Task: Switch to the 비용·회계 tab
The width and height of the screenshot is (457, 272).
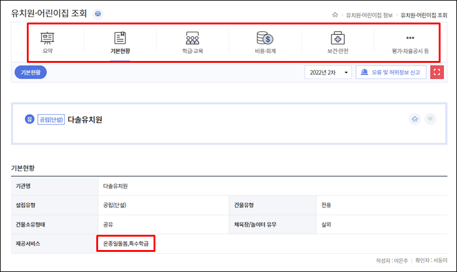Action: click(265, 43)
